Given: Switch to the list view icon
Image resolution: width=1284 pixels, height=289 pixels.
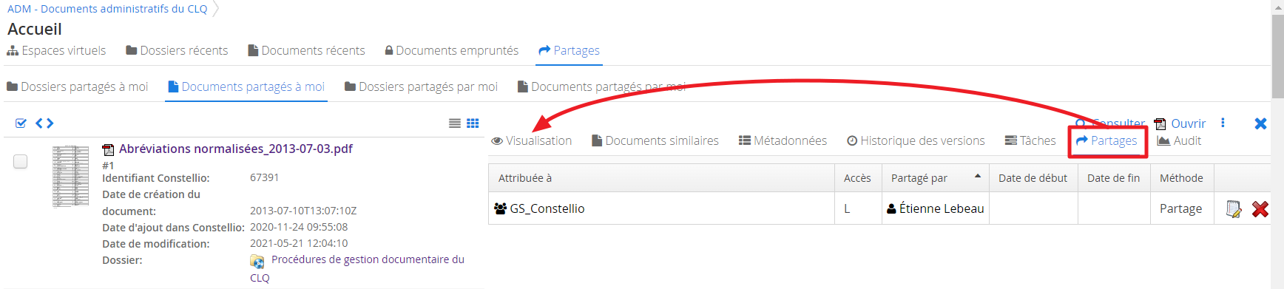Looking at the screenshot, I should 455,123.
